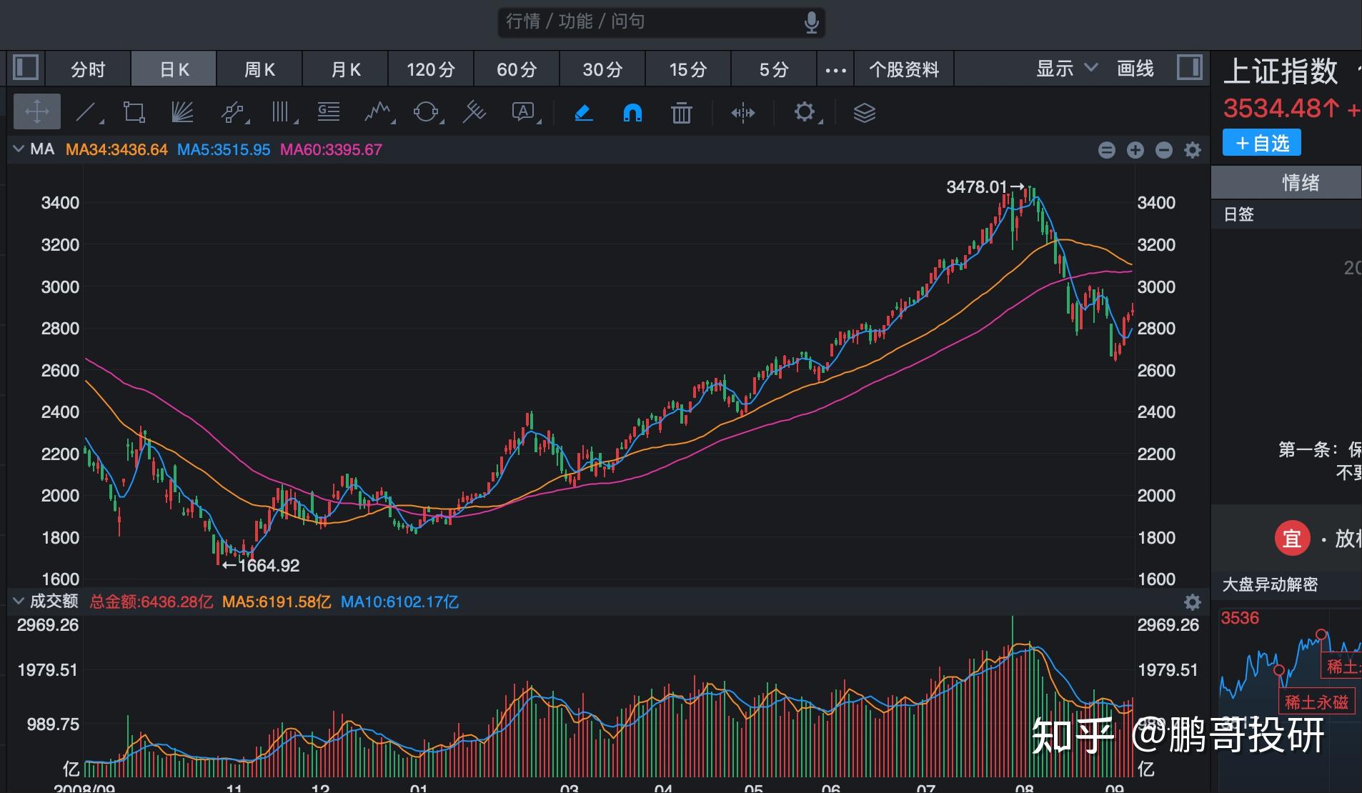Select the 日K daily chart tab
This screenshot has width=1362, height=793.
[174, 69]
